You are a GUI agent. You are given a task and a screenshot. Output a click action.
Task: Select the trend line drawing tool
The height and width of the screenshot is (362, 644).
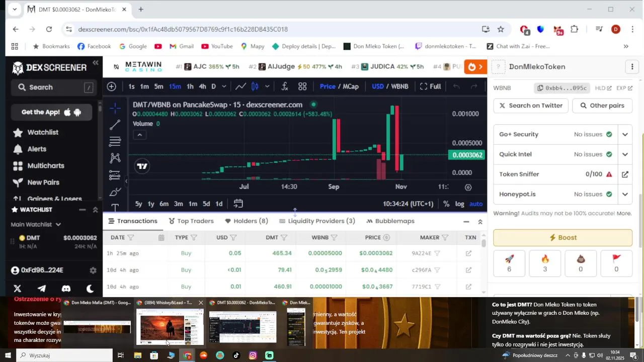click(115, 125)
